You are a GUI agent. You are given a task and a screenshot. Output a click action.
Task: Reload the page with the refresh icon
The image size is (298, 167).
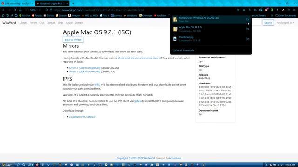15,10
